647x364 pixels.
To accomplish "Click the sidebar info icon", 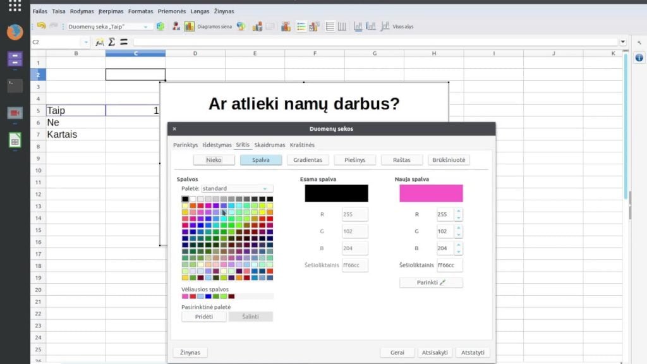I will (639, 58).
